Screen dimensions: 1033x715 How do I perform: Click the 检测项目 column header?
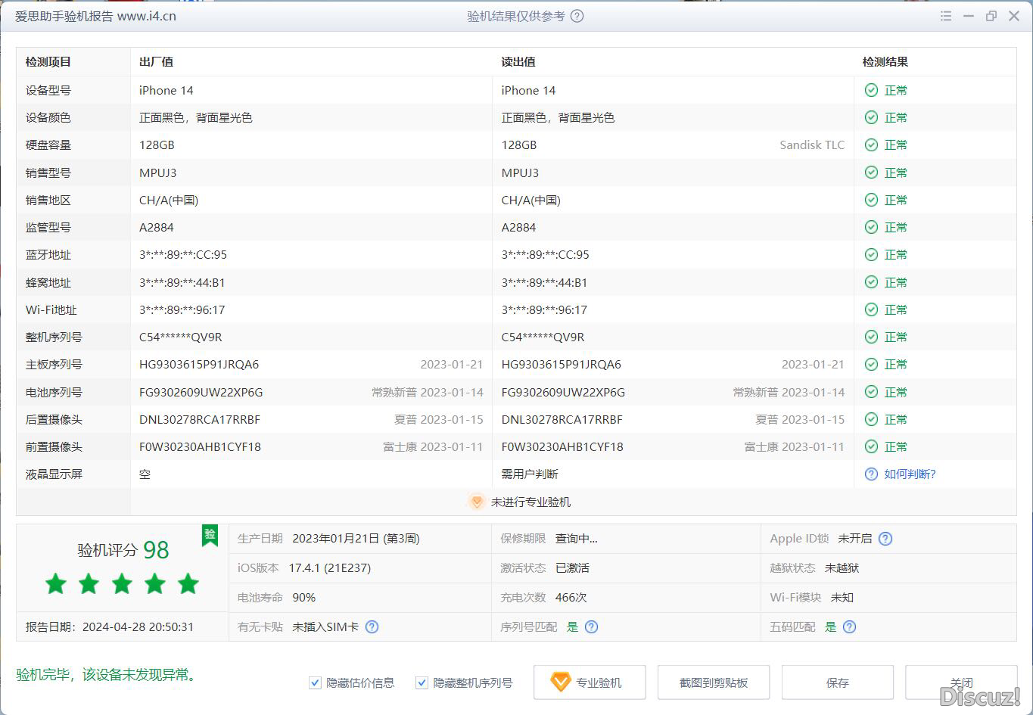[x=48, y=62]
